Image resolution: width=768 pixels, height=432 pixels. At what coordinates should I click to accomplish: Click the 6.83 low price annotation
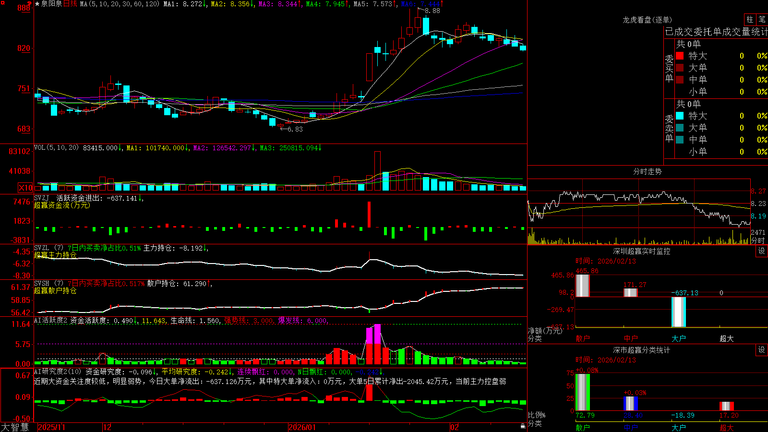click(x=295, y=129)
